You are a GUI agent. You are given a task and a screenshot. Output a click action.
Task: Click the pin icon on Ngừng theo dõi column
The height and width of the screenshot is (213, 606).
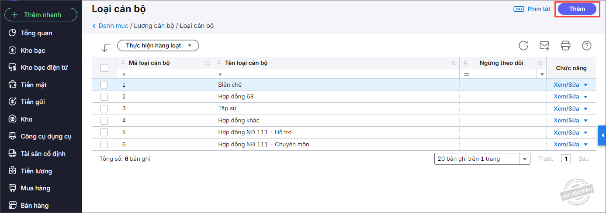point(466,63)
